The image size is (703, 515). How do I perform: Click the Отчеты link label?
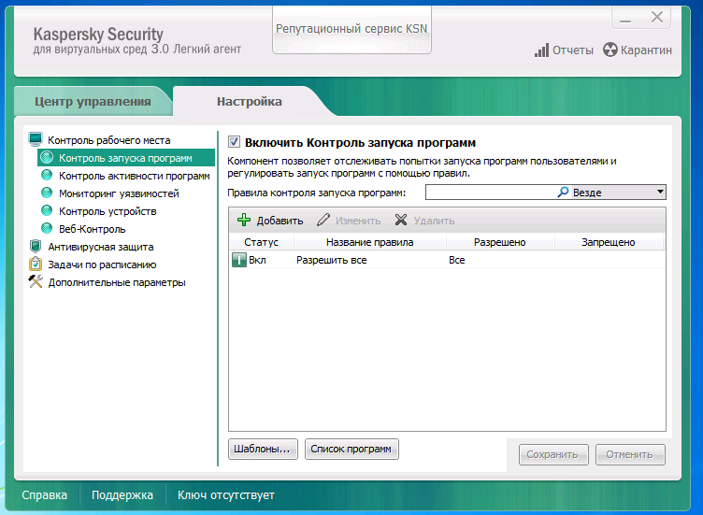572,50
